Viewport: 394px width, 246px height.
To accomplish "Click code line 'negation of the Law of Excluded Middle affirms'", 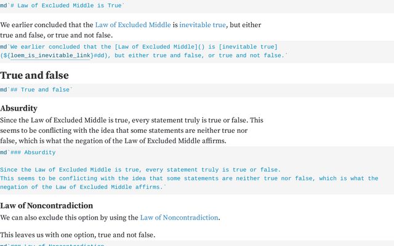I will point(83,187).
